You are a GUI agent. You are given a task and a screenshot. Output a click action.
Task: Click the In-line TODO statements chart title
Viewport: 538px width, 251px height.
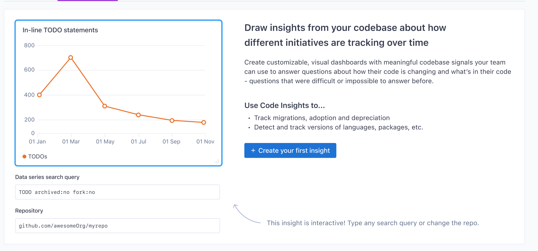click(60, 30)
